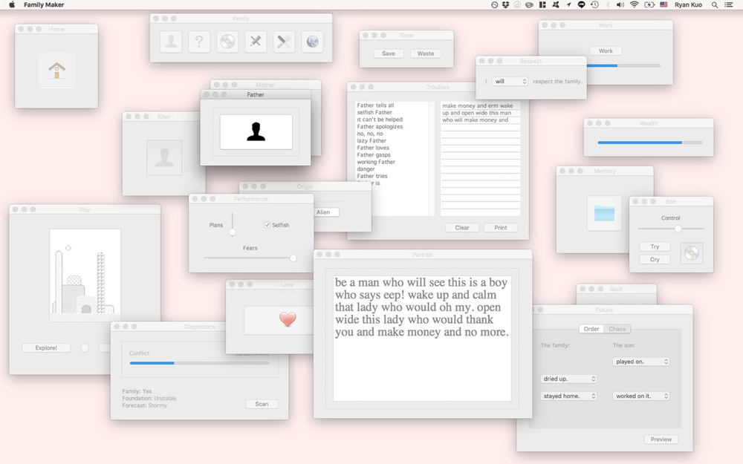Screen dimensions: 743x464
Task: Click the house icon in Home window
Action: click(x=56, y=71)
